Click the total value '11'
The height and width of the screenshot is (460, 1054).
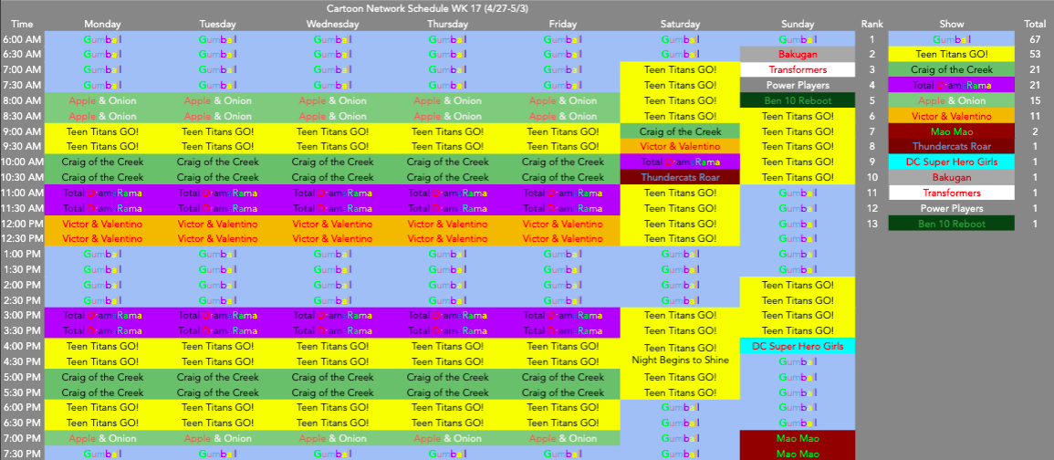pos(1035,116)
